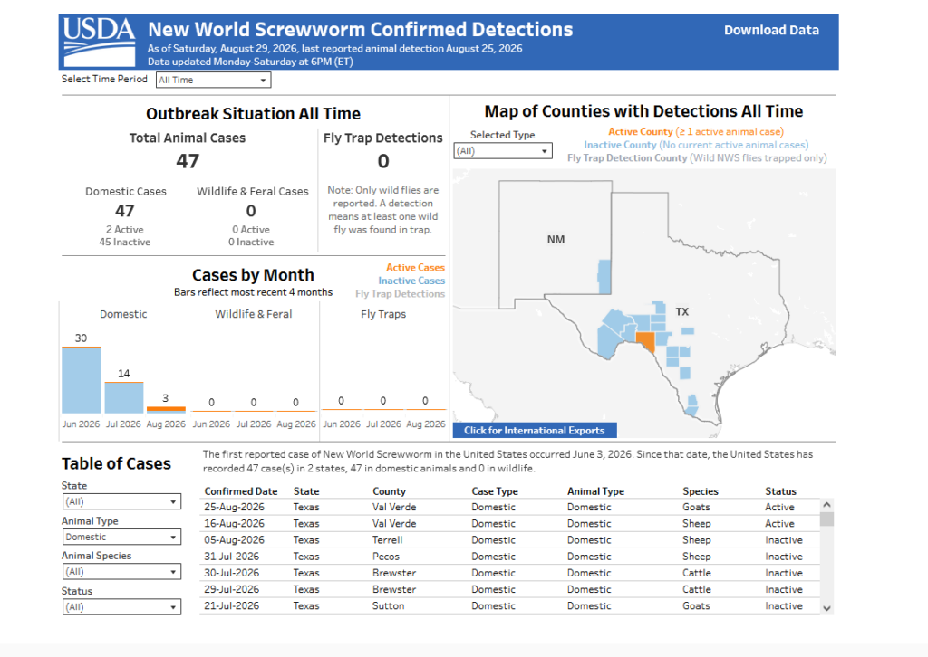Viewport: 928px width, 657px height.
Task: Select the inactive New Mexico county on map
Action: (604, 277)
